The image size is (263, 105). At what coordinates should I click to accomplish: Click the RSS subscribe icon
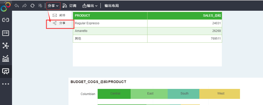(65, 6)
